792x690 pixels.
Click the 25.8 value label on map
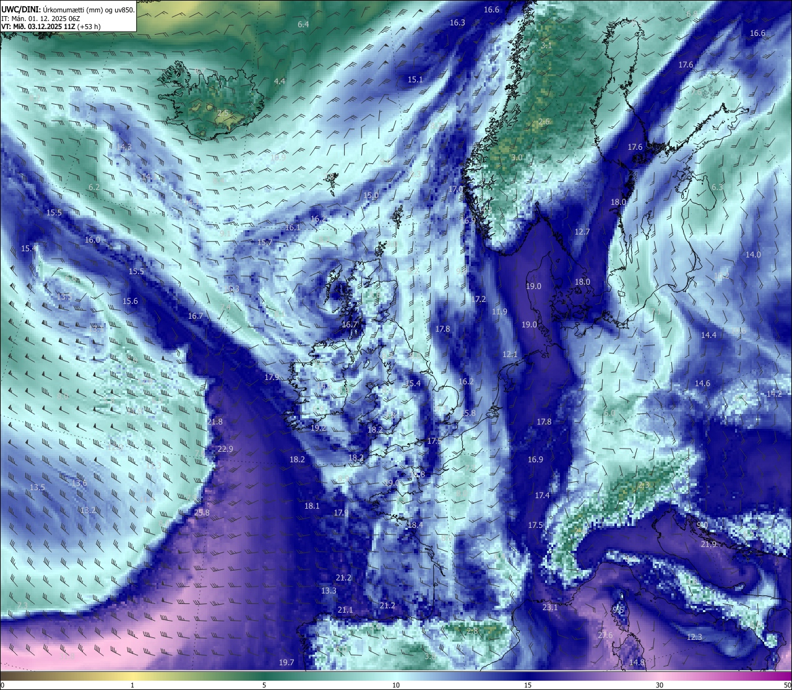[x=202, y=512]
